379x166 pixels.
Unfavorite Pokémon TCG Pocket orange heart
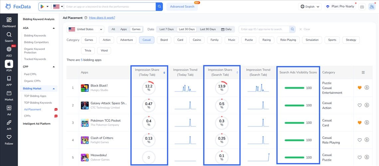[360, 122]
